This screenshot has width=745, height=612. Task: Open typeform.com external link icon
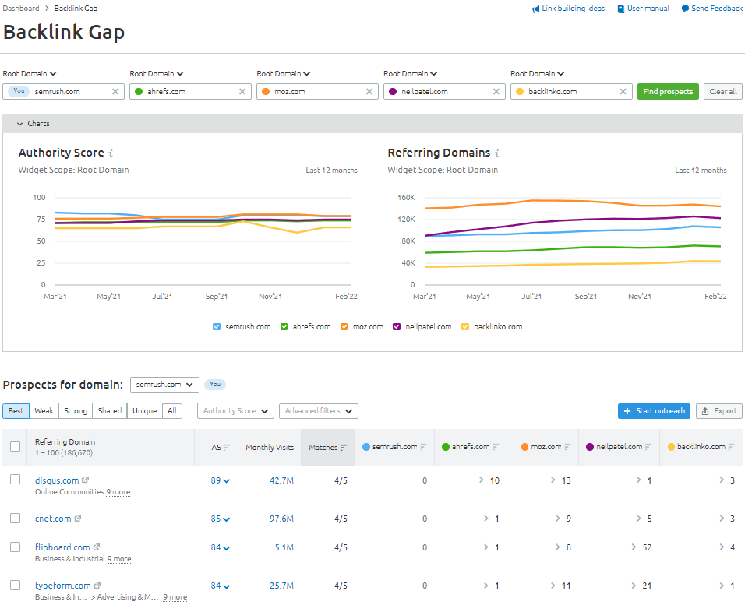pyautogui.click(x=97, y=586)
